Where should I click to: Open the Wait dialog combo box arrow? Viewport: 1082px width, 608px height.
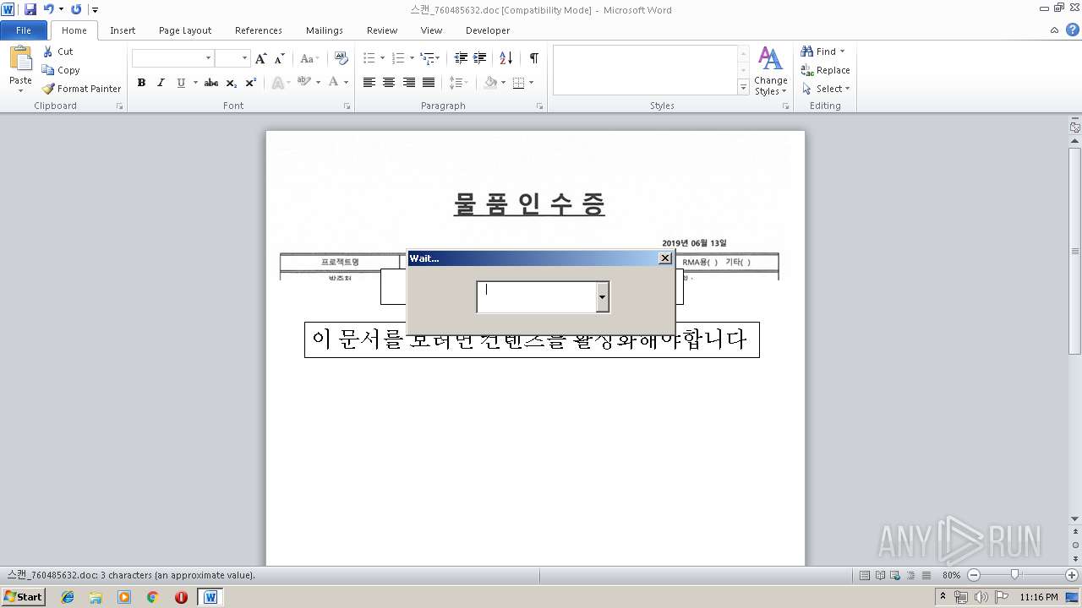(602, 296)
